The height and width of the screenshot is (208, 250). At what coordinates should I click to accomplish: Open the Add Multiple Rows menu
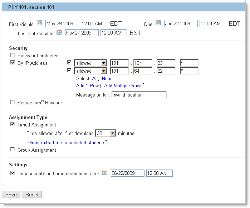click(124, 86)
